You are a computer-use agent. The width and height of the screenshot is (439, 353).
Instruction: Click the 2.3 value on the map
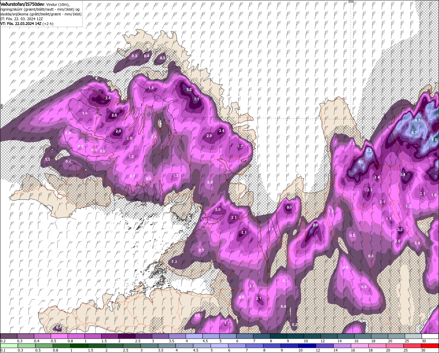click(370, 190)
